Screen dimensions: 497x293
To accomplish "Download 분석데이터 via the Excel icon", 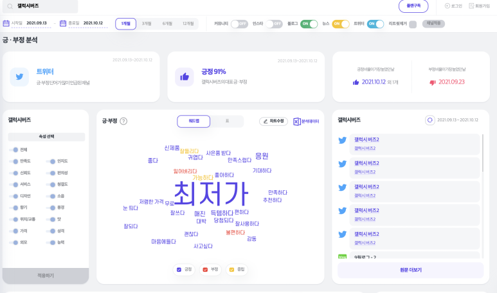I will click(296, 121).
